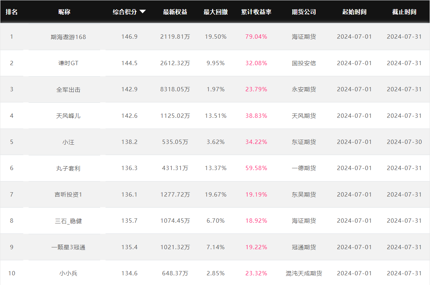430x285 pixels.
Task: Select the 79.04% return value
Action: tap(256, 37)
